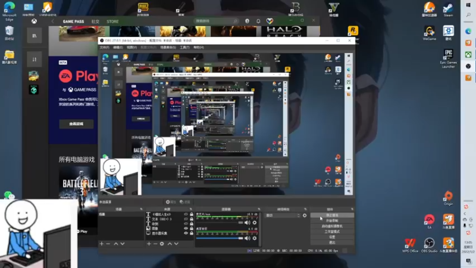
Task: Open the Epic Games Launcher desktop shortcut
Action: coord(448,58)
